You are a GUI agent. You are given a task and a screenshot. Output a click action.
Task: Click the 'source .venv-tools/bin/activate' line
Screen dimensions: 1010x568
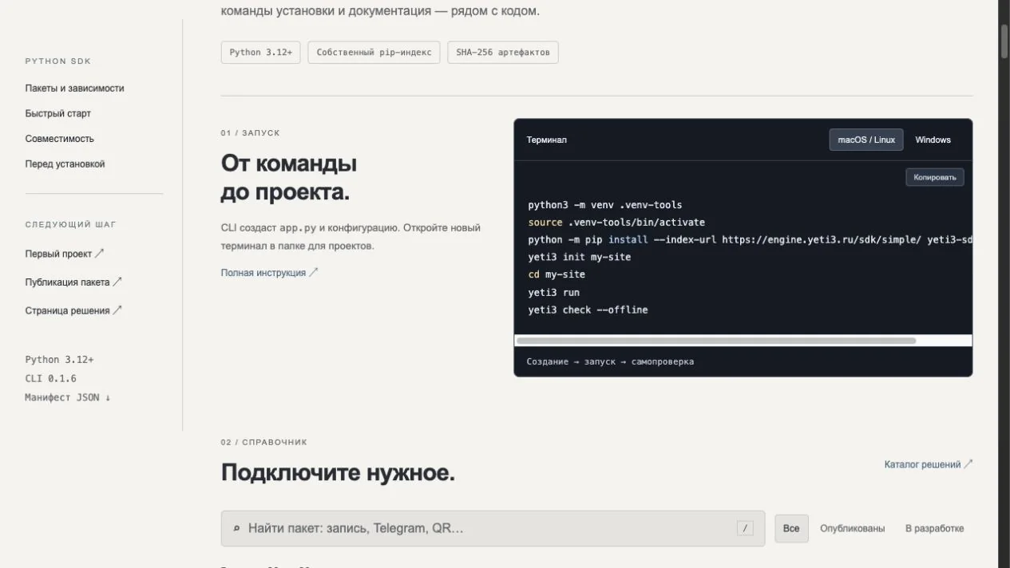pos(616,223)
